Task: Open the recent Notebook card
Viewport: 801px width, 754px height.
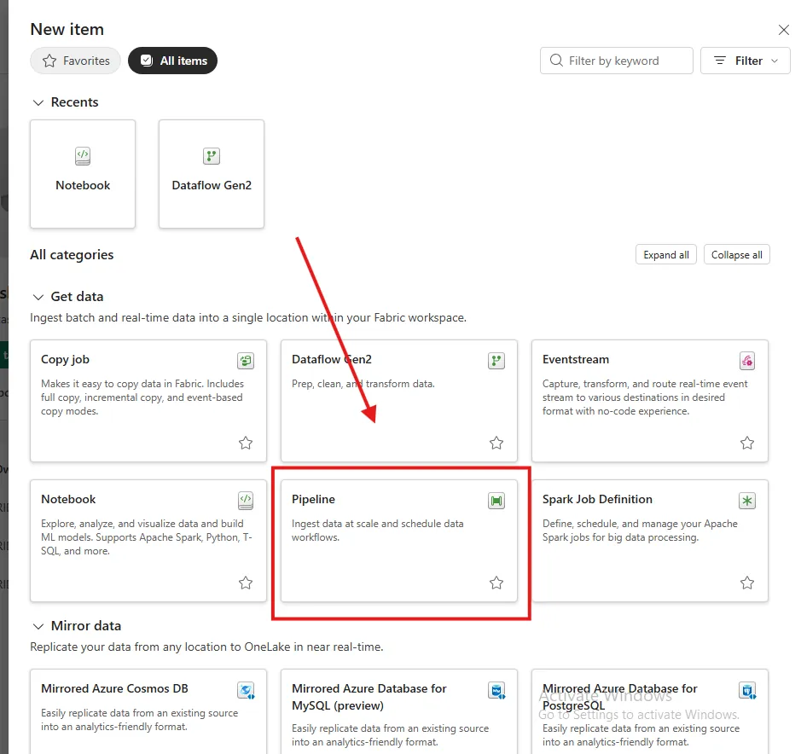Action: (x=83, y=174)
